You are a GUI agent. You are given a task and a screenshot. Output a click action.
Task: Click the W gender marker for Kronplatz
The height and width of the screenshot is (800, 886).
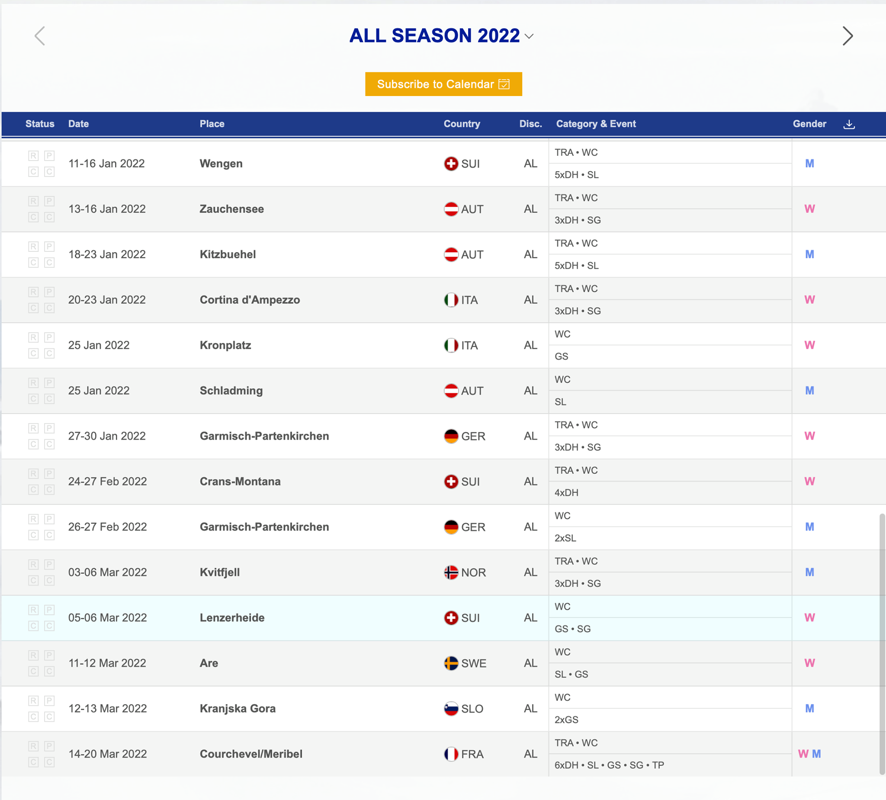coord(809,346)
